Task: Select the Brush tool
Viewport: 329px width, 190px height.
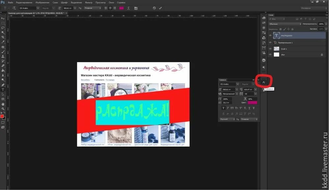Action: point(3,52)
